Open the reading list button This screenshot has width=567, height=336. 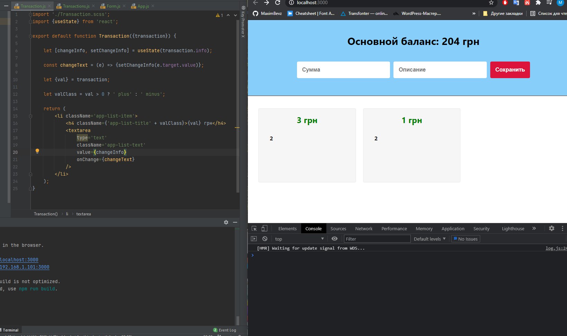coord(548,13)
